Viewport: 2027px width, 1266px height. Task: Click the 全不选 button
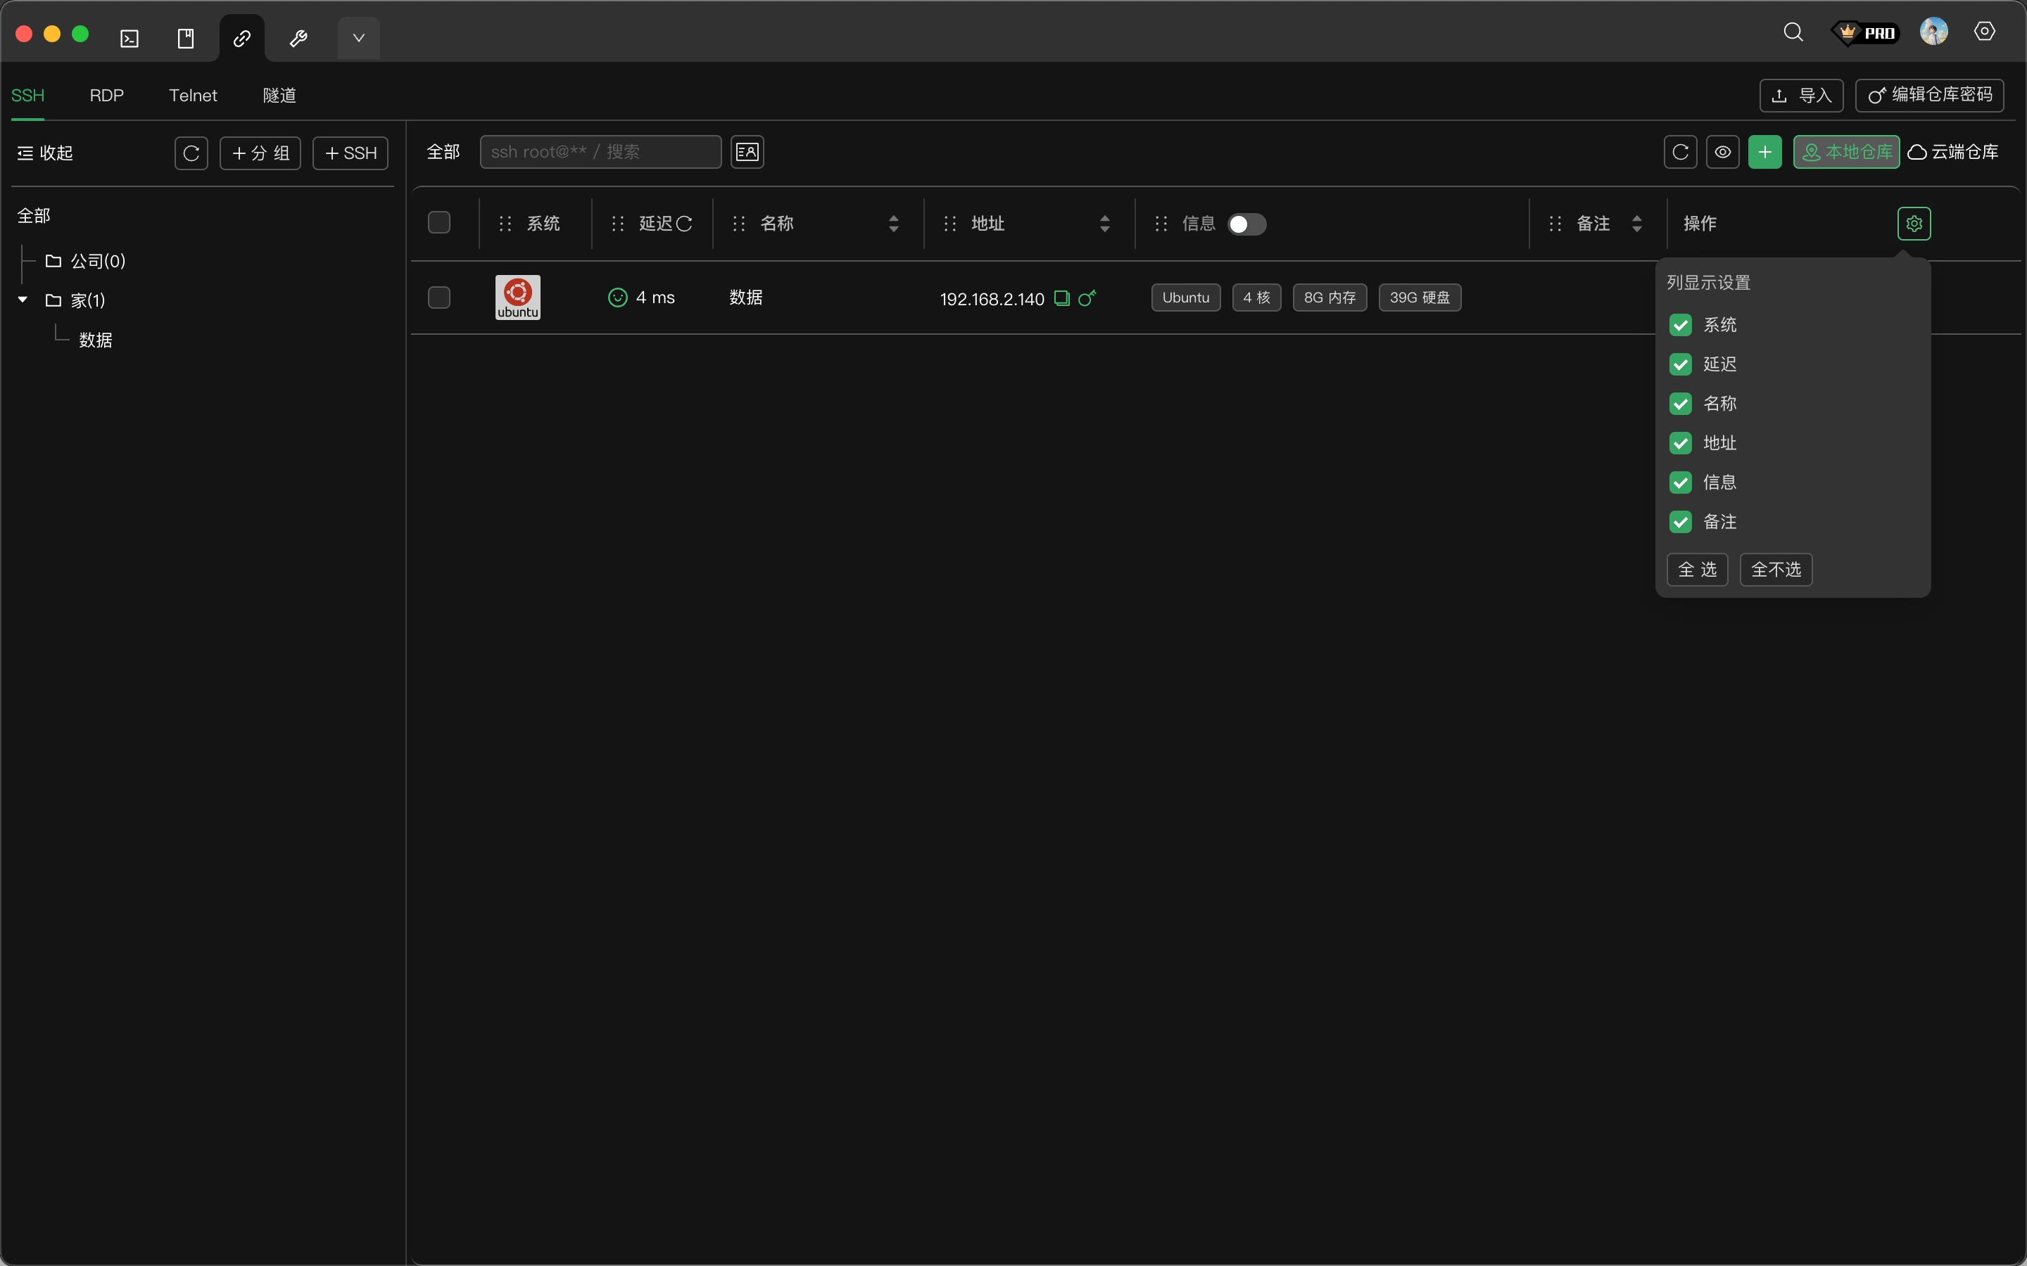[x=1775, y=570]
